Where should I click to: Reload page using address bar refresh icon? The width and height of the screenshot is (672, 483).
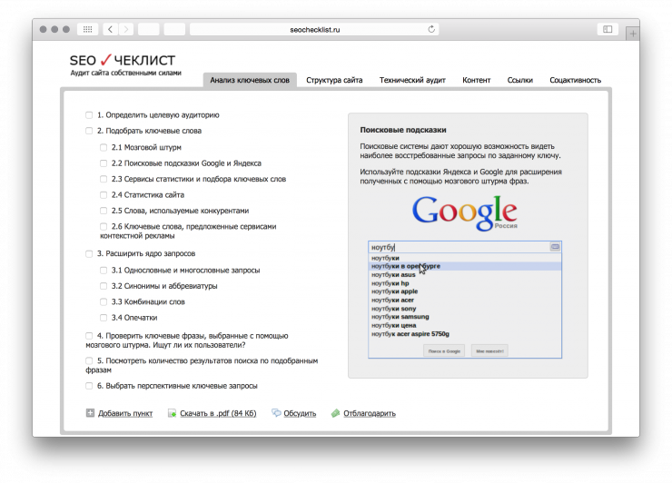(431, 29)
